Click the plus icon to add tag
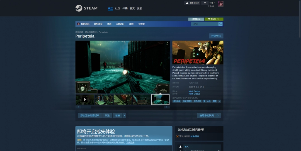Screen dimensions: 301x151 click(219, 101)
